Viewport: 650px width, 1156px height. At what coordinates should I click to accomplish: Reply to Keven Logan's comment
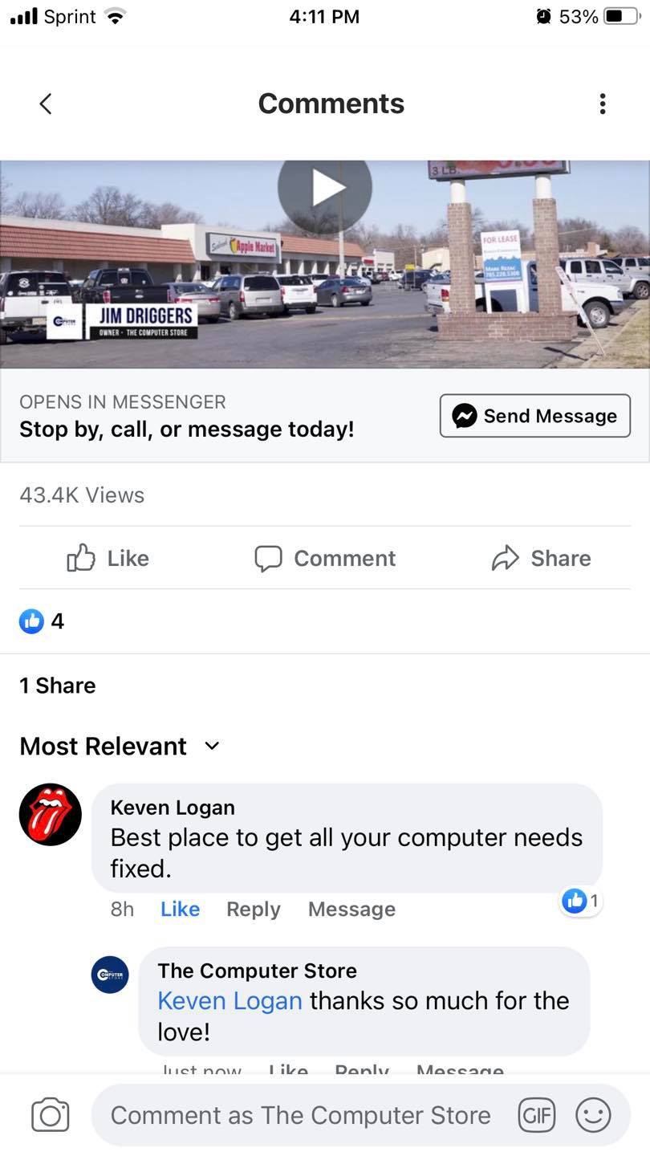[254, 909]
